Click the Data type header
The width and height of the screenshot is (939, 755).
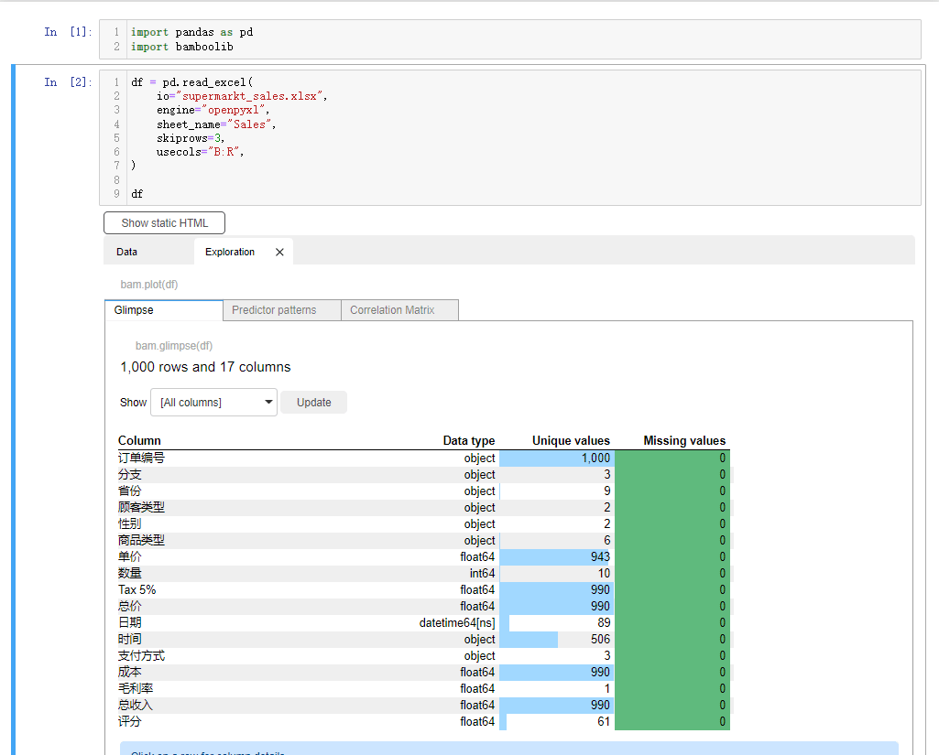(x=469, y=440)
